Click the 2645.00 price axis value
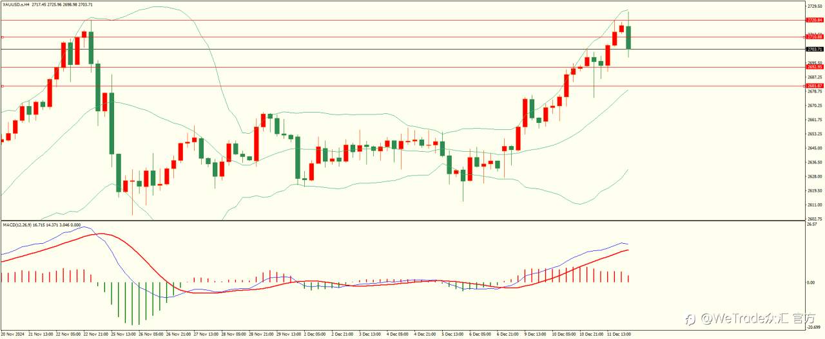This screenshot has width=825, height=339. click(815, 148)
